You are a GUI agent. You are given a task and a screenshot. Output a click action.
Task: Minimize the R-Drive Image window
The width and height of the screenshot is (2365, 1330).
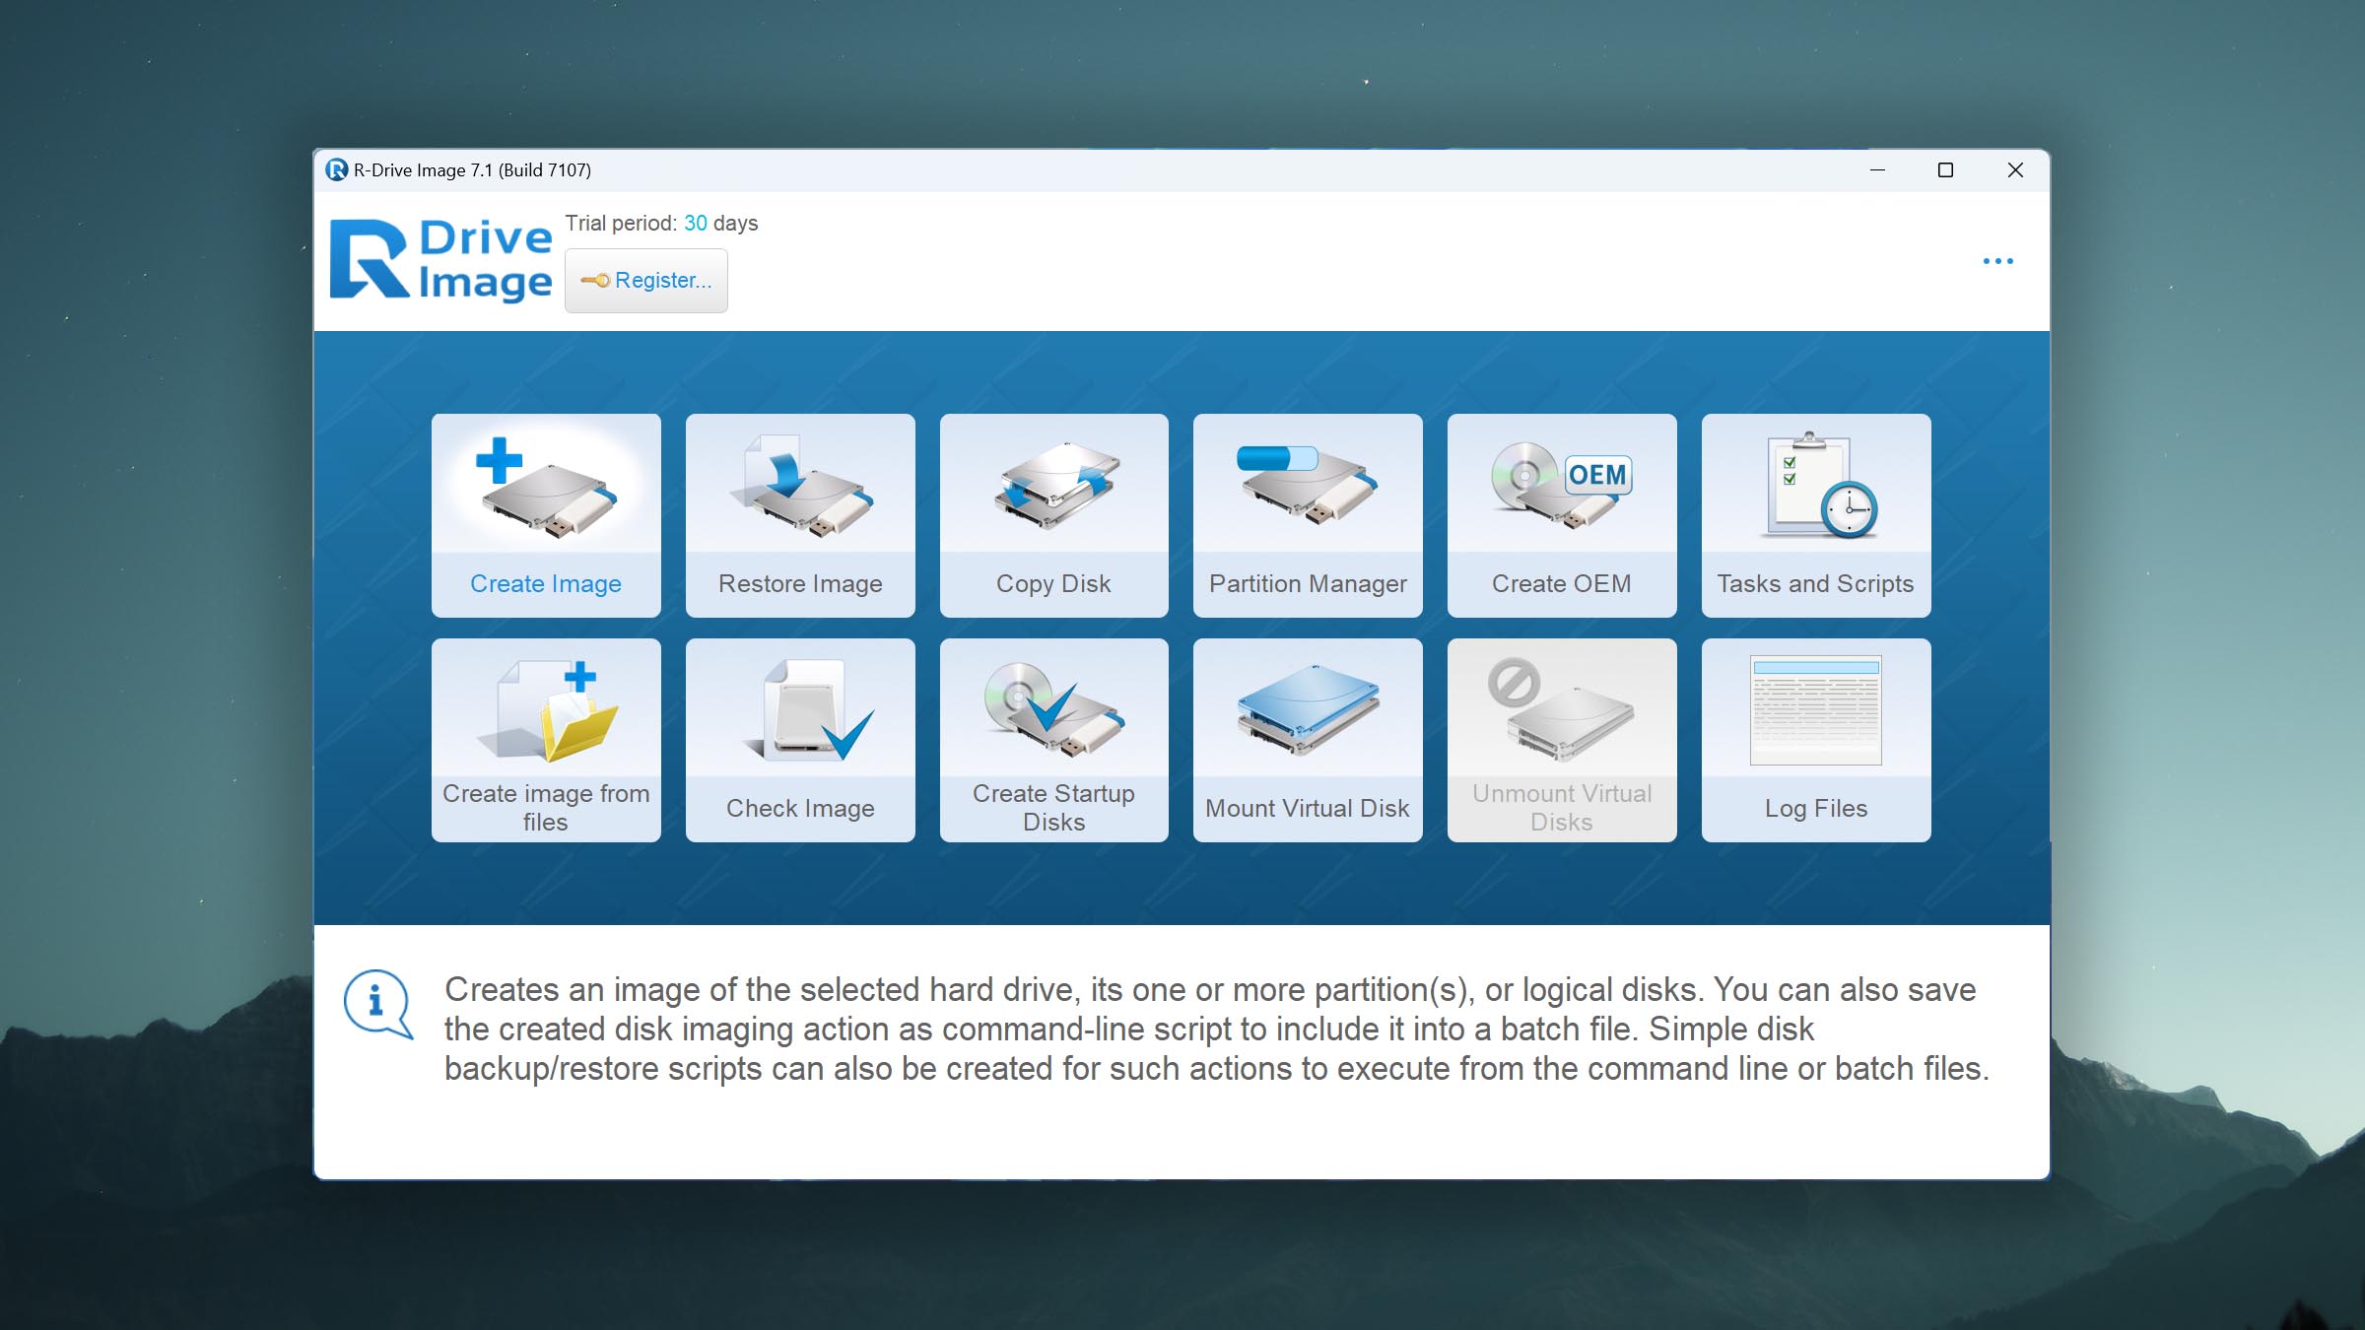[x=1877, y=170]
